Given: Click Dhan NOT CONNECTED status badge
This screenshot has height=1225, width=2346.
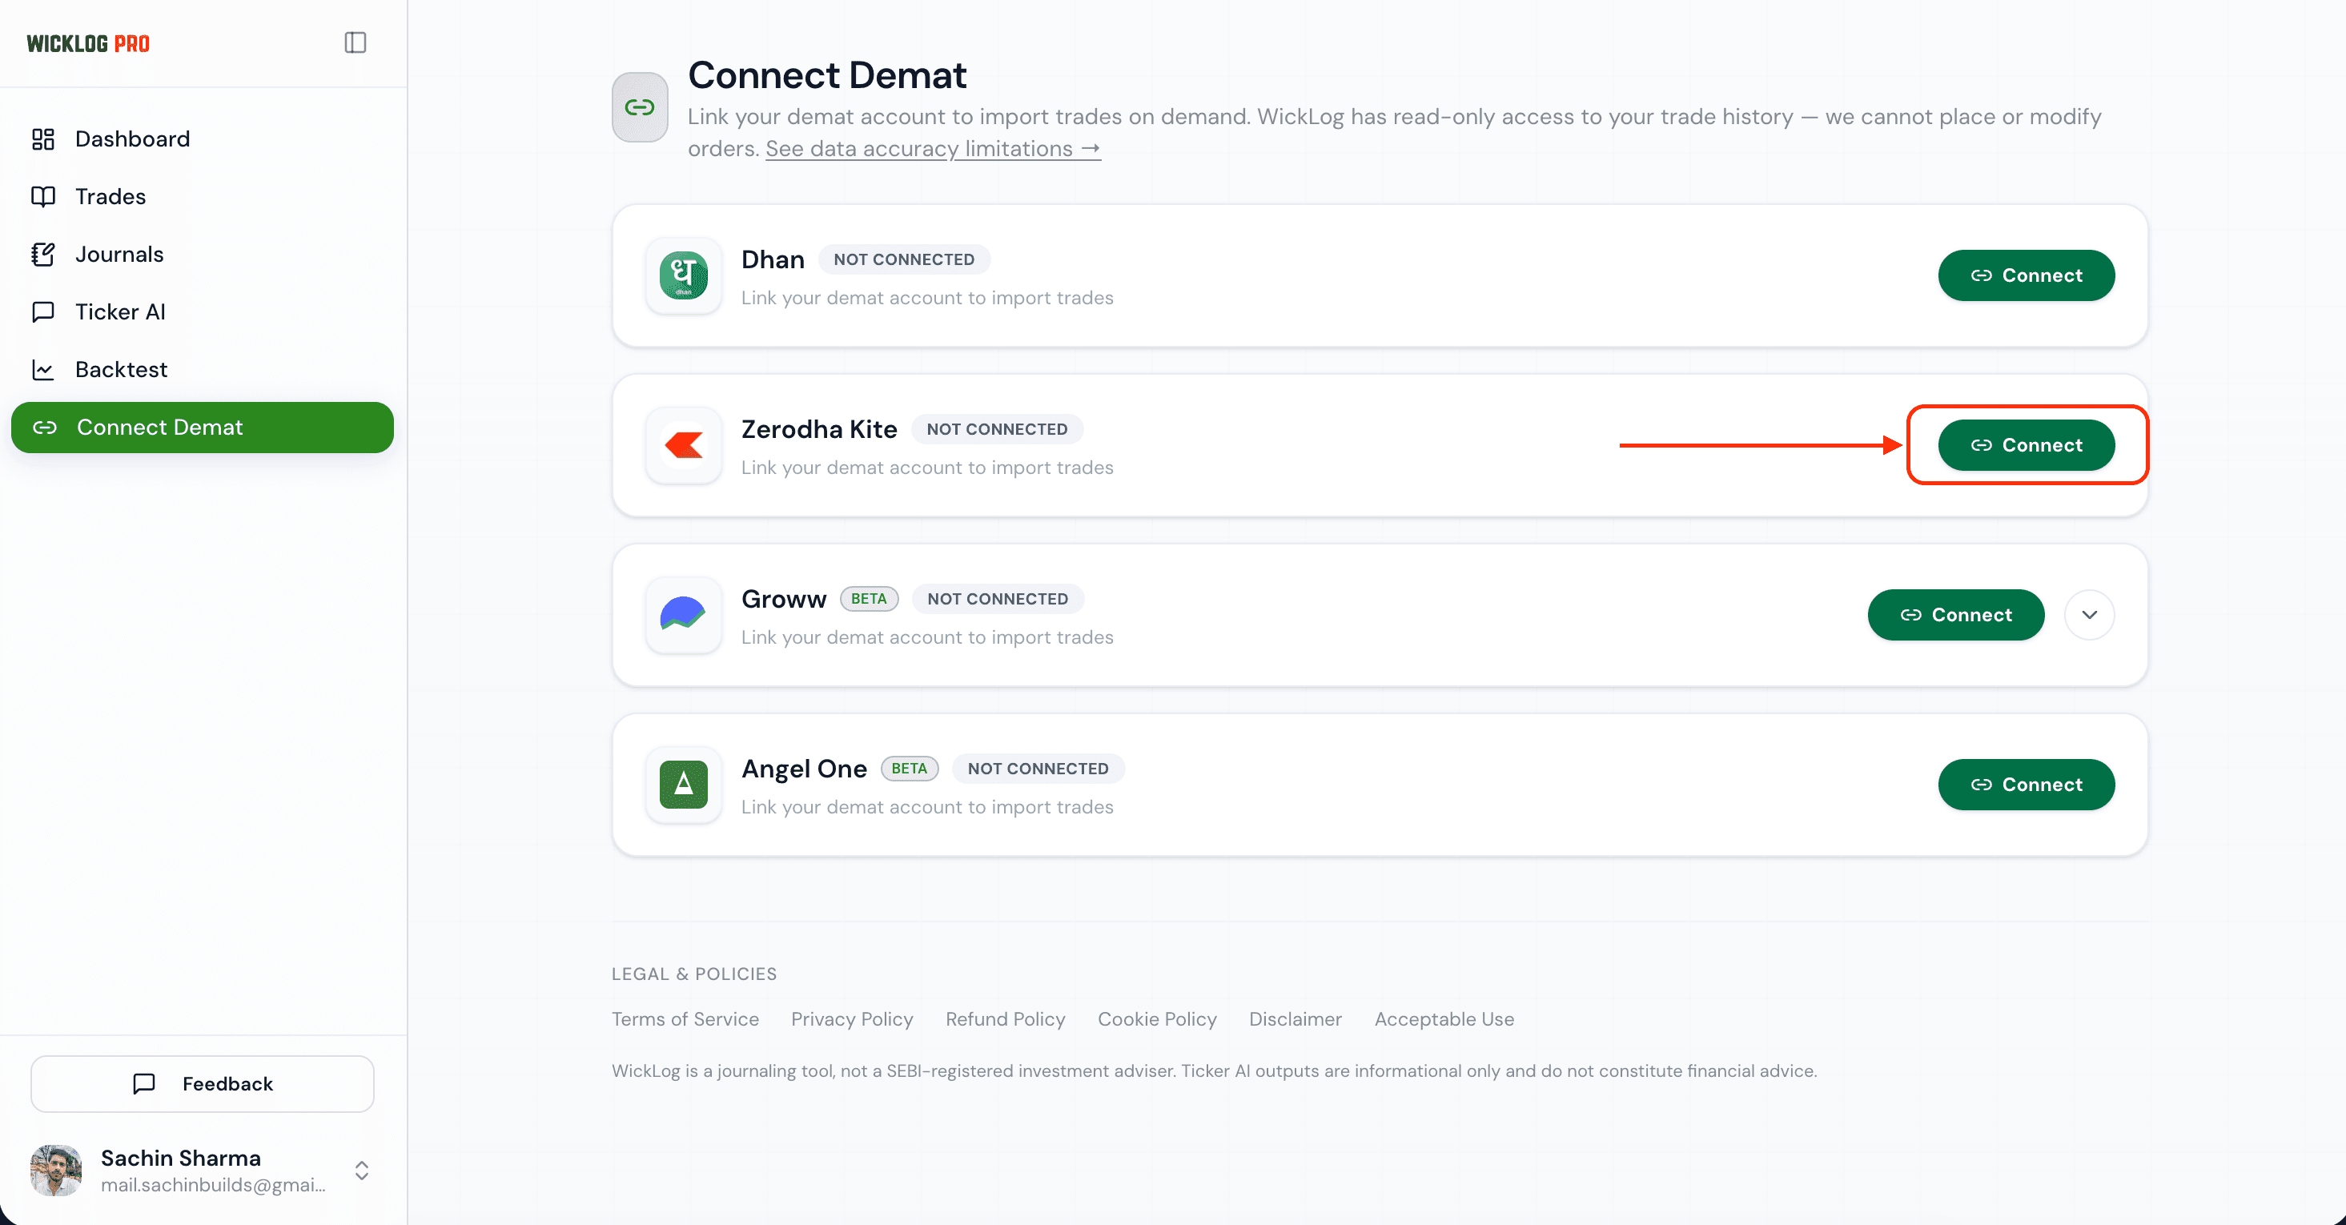Looking at the screenshot, I should click(903, 259).
